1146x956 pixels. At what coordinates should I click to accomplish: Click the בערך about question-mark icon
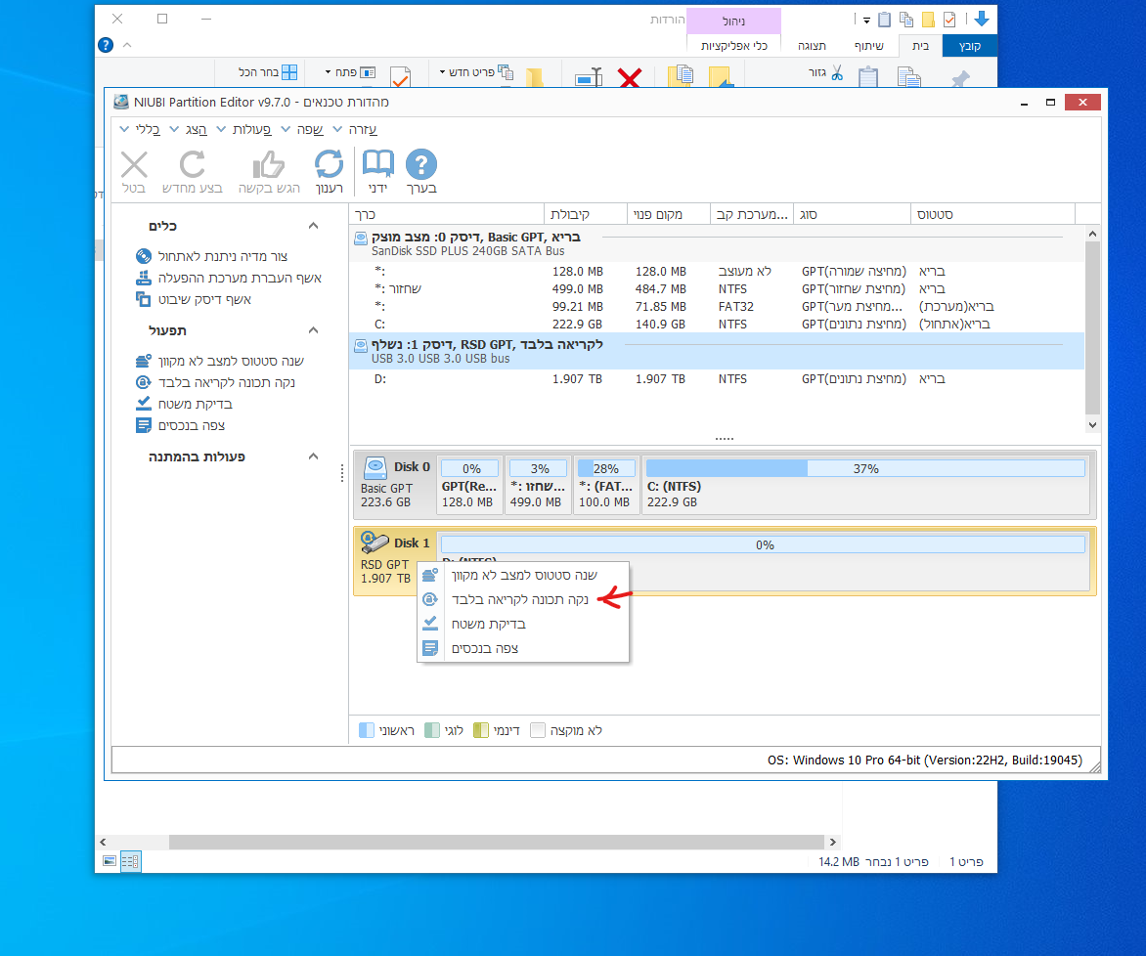(421, 164)
